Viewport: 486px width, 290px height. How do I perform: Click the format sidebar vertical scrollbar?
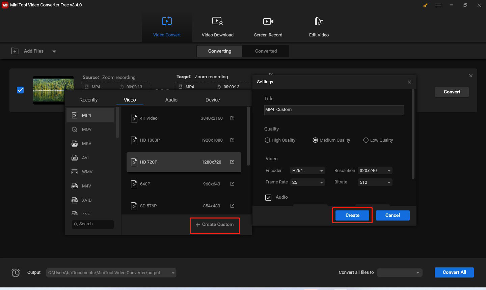[x=117, y=123]
